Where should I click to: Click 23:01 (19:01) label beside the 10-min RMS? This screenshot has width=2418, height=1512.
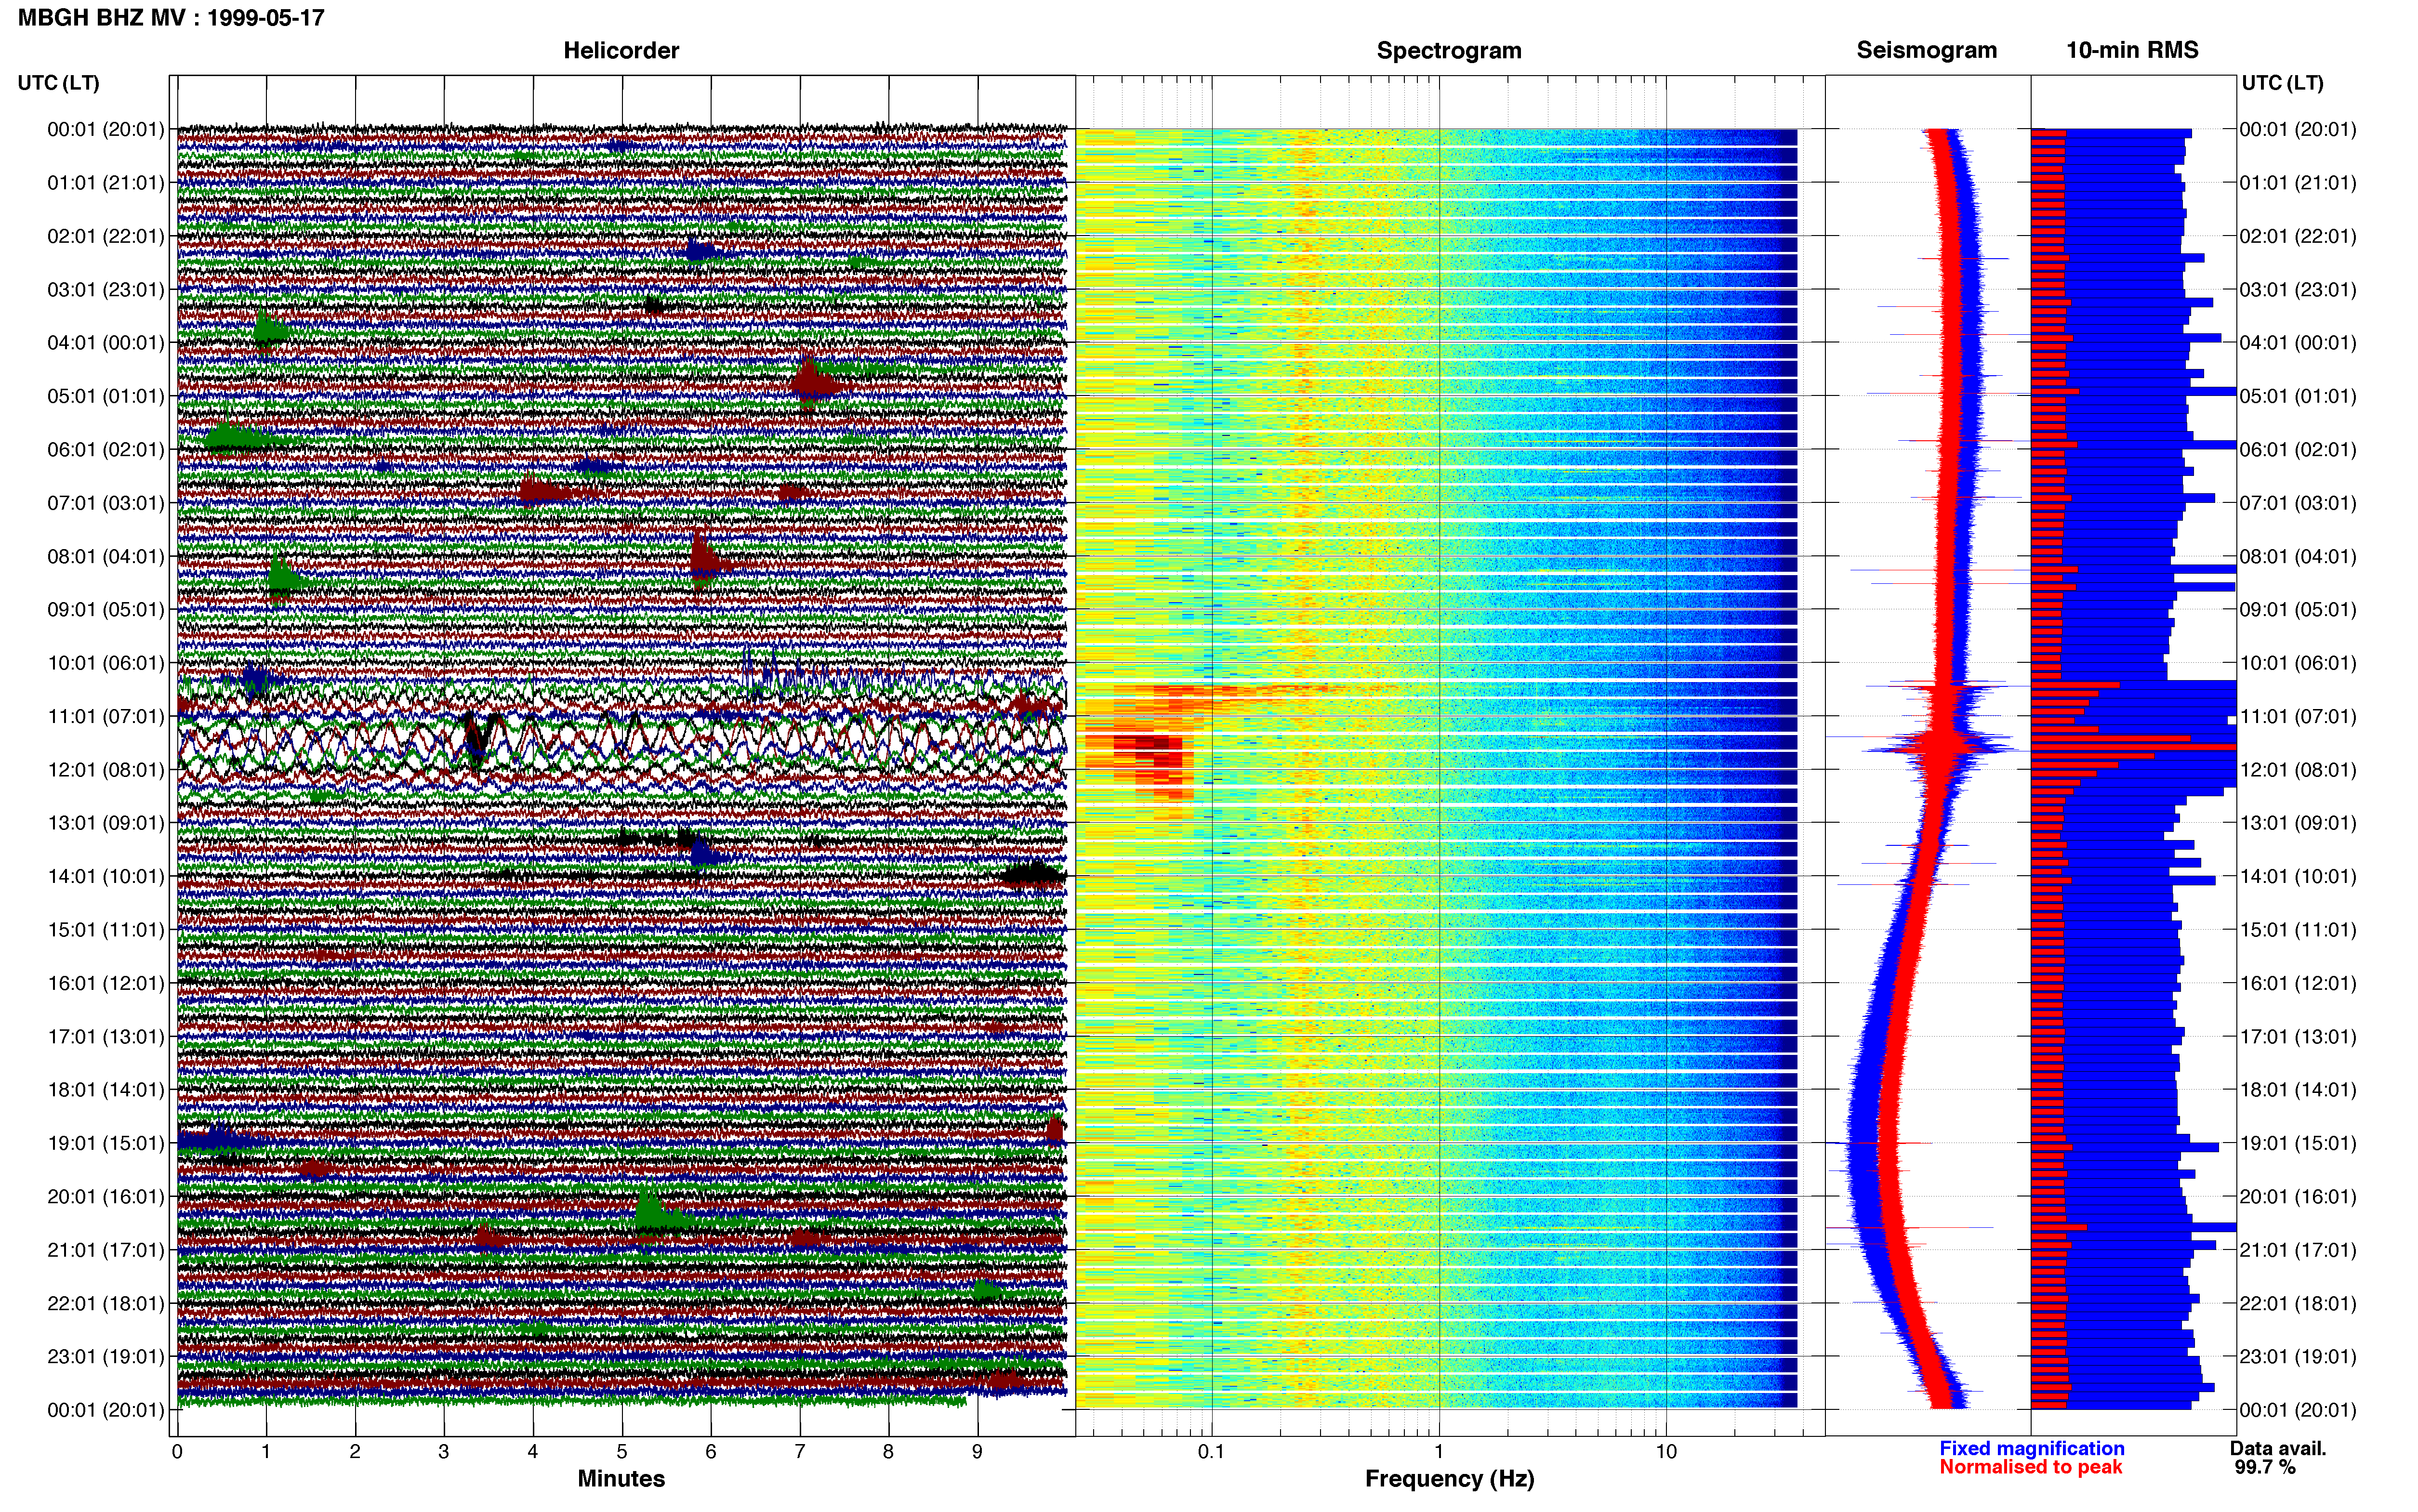tap(2298, 1357)
